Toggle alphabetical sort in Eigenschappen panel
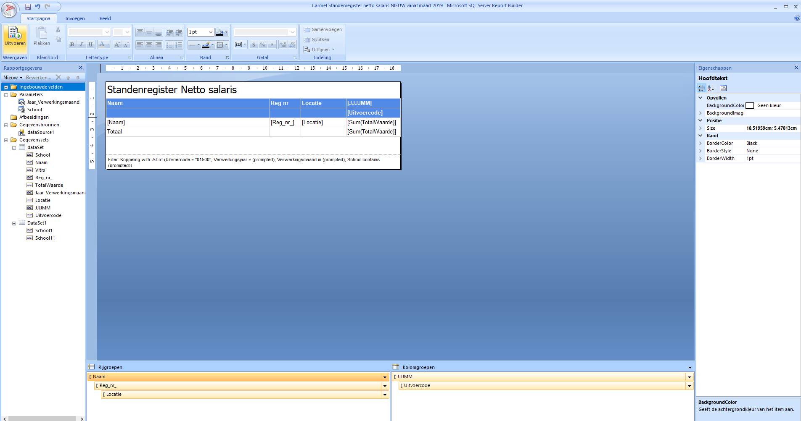 coord(711,88)
